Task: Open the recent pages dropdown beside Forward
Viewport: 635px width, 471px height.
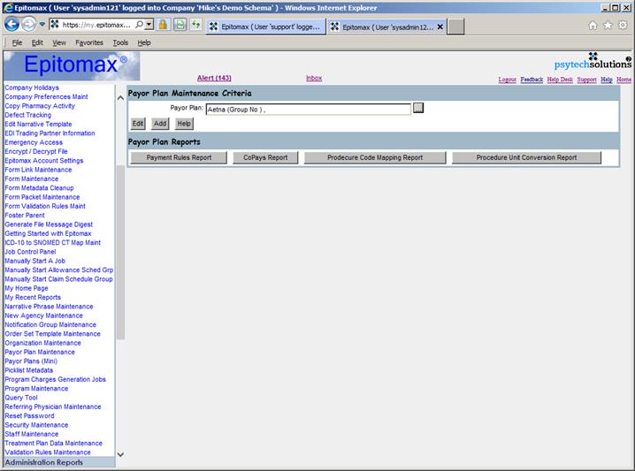Action: point(42,25)
